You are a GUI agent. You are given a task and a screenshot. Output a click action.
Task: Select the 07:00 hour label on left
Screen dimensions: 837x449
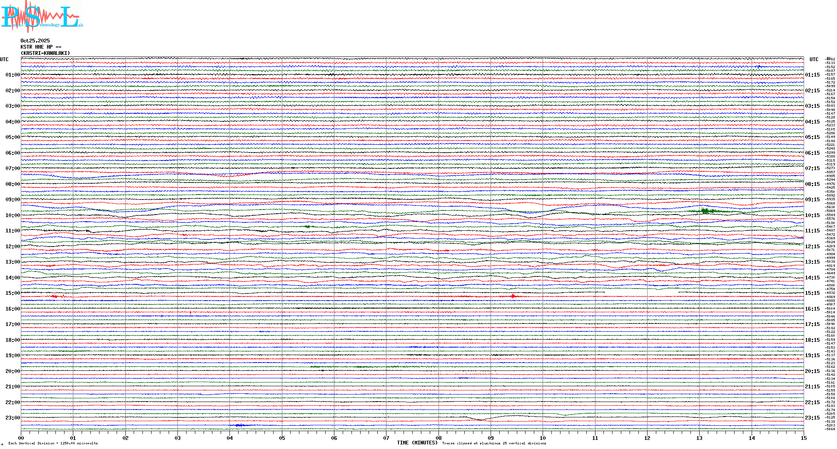point(12,168)
